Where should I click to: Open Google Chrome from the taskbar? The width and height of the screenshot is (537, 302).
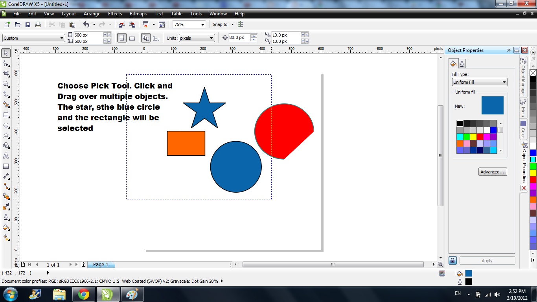(84, 294)
